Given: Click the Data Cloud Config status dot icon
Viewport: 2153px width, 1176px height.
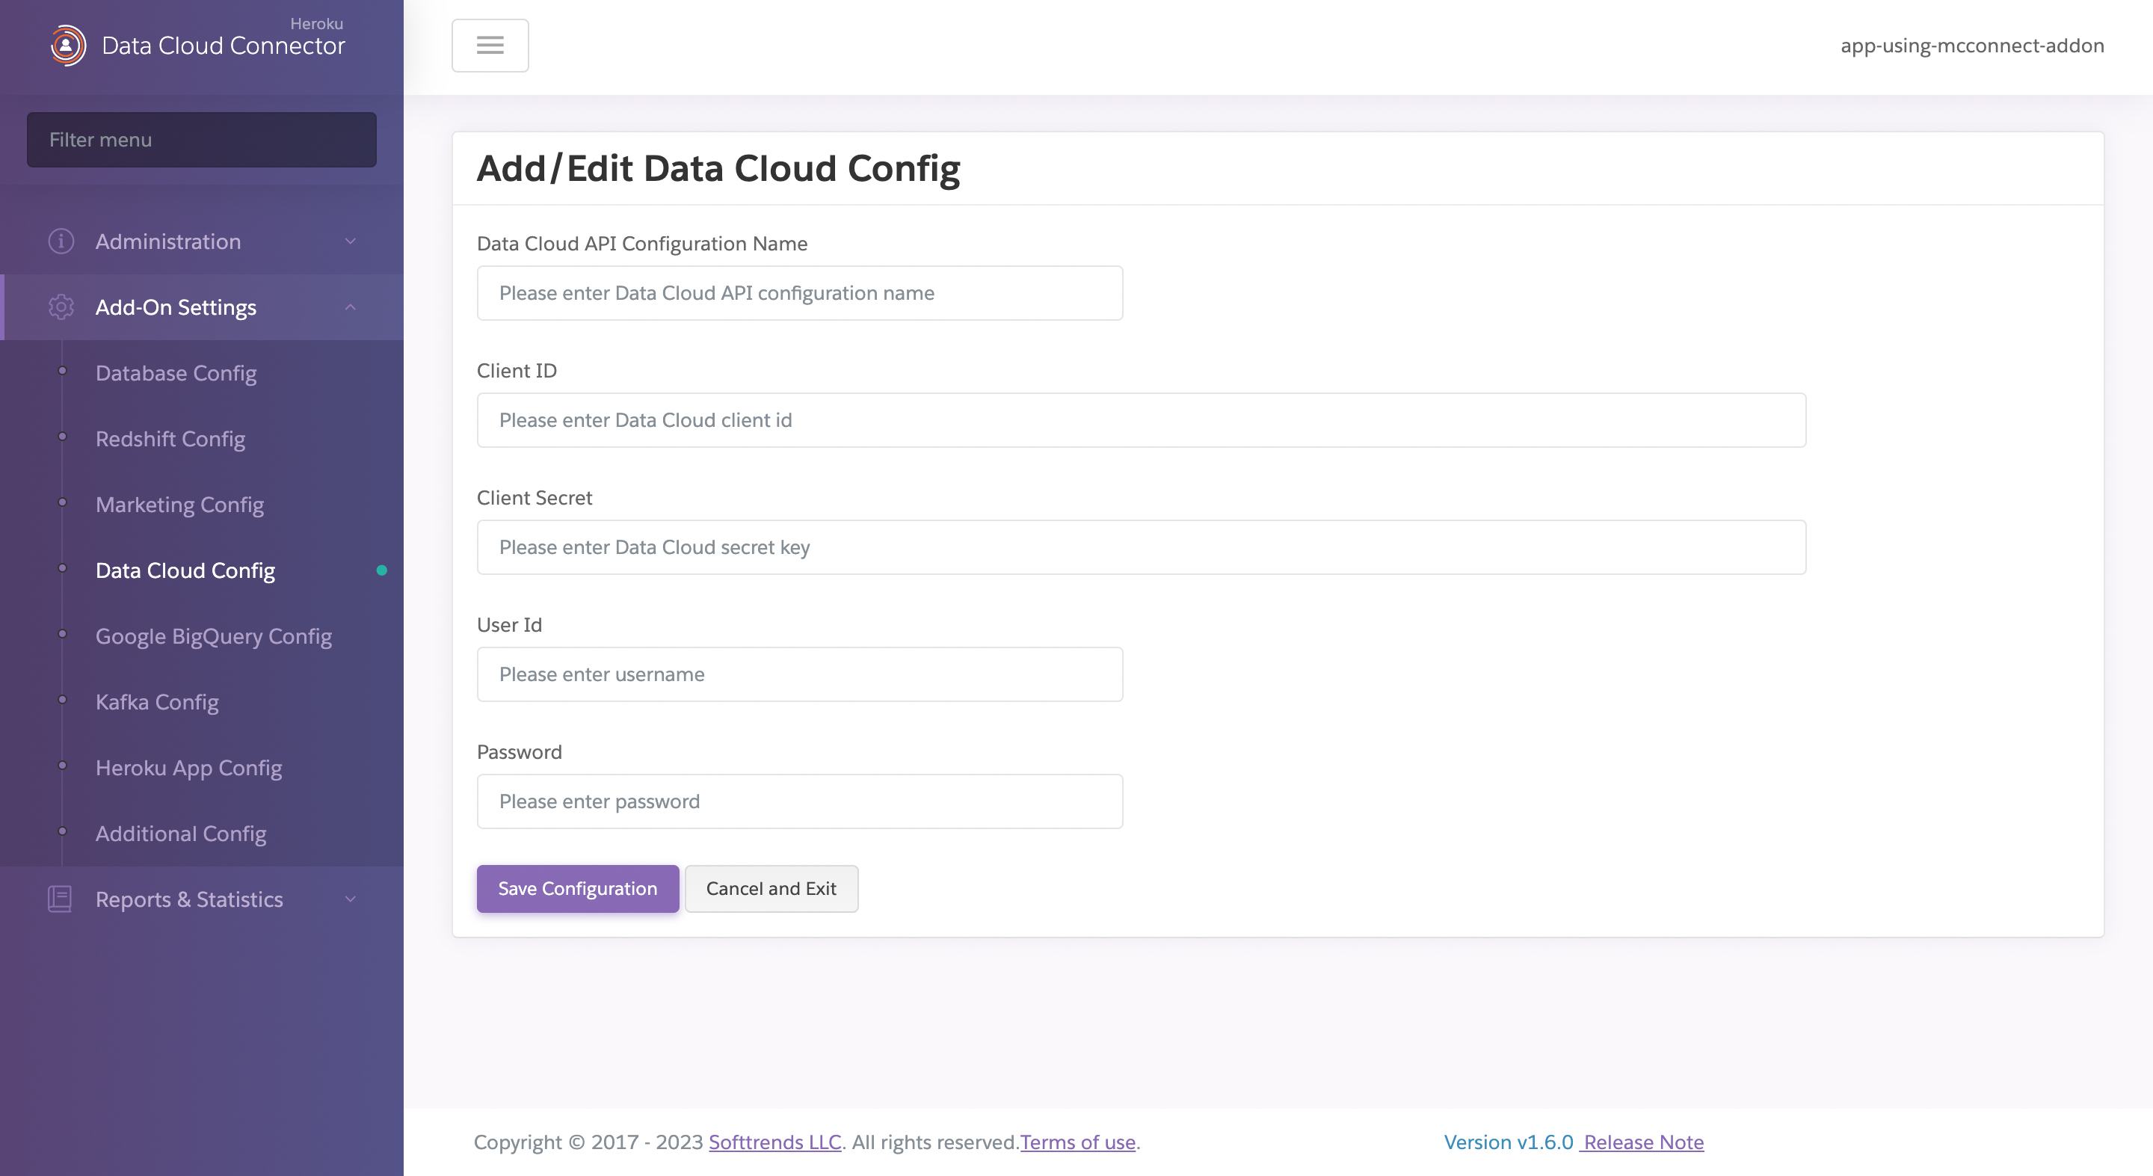Looking at the screenshot, I should [x=382, y=570].
